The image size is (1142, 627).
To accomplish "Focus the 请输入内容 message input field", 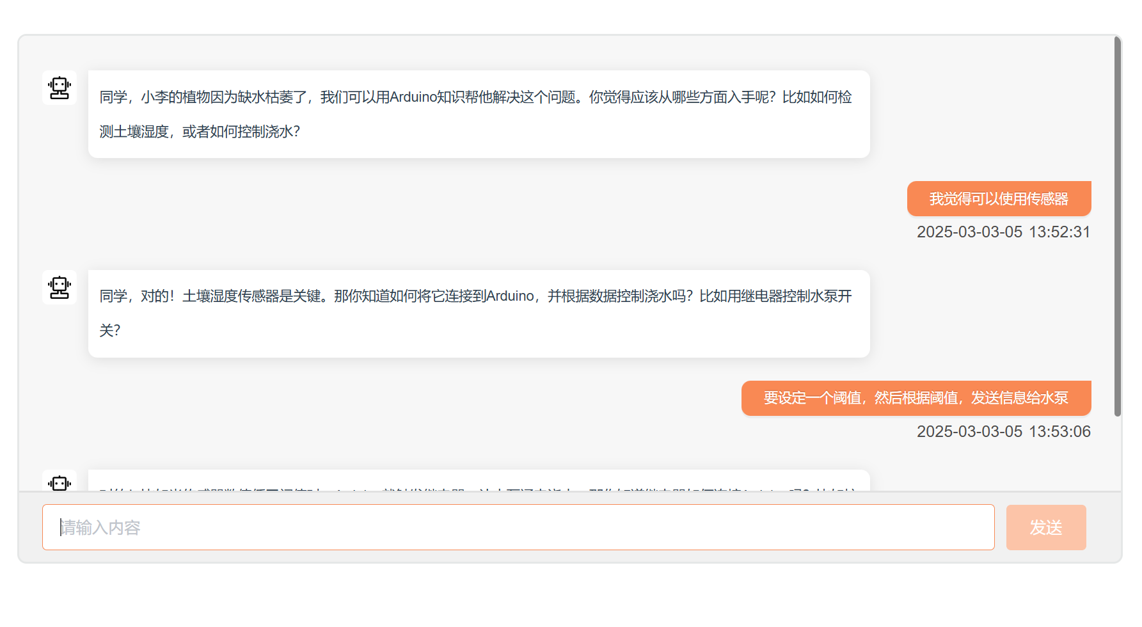I will [x=518, y=527].
